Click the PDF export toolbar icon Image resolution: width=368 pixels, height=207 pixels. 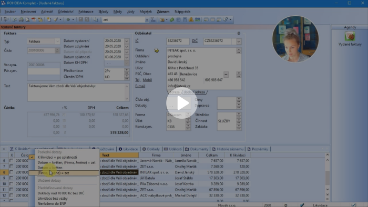(x=34, y=19)
